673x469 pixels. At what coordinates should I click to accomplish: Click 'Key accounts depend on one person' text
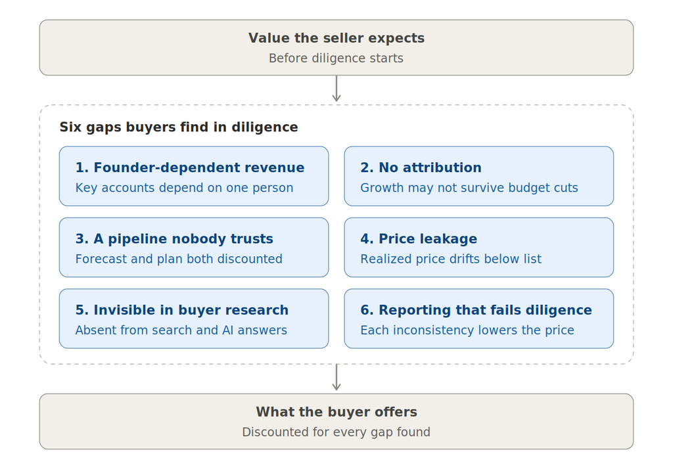(184, 188)
